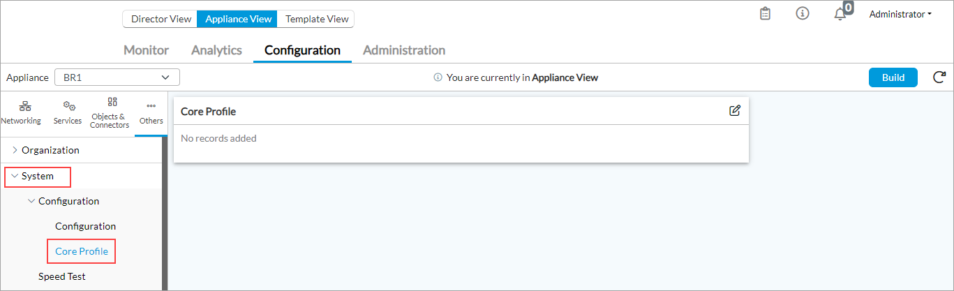This screenshot has width=954, height=291.
Task: Click the refresh icon beside Build
Action: click(939, 77)
